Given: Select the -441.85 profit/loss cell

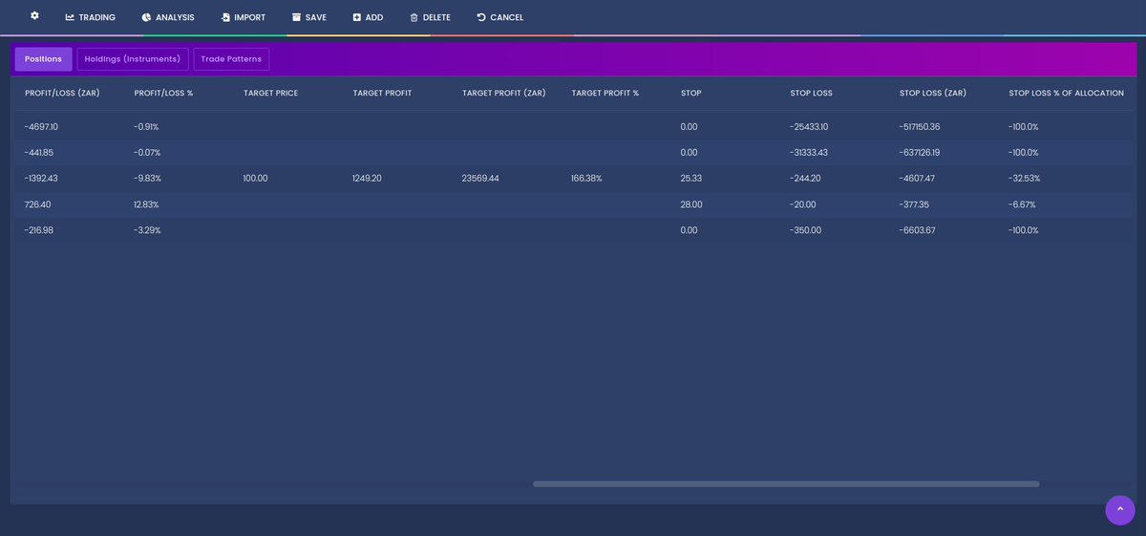Looking at the screenshot, I should click(x=39, y=153).
